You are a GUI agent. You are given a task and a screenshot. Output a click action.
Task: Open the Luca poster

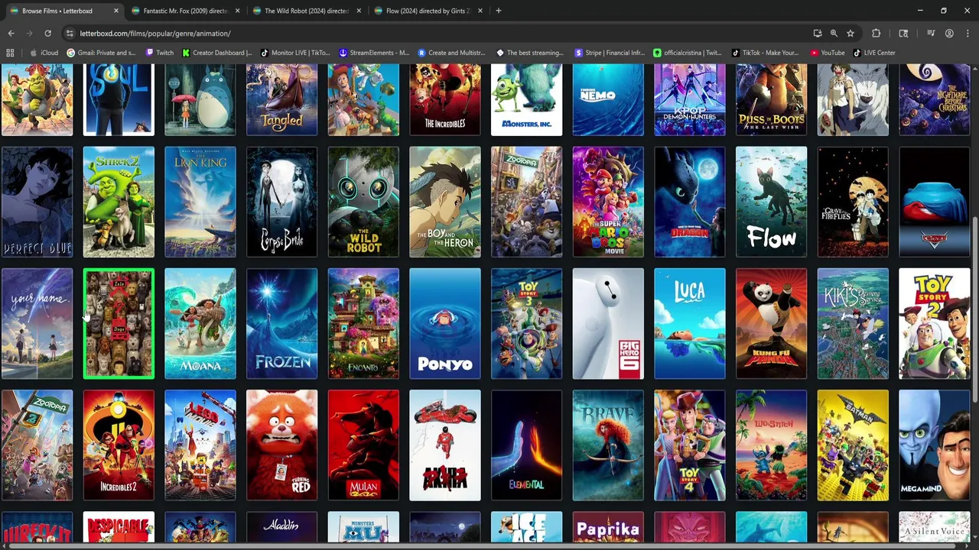(x=690, y=324)
